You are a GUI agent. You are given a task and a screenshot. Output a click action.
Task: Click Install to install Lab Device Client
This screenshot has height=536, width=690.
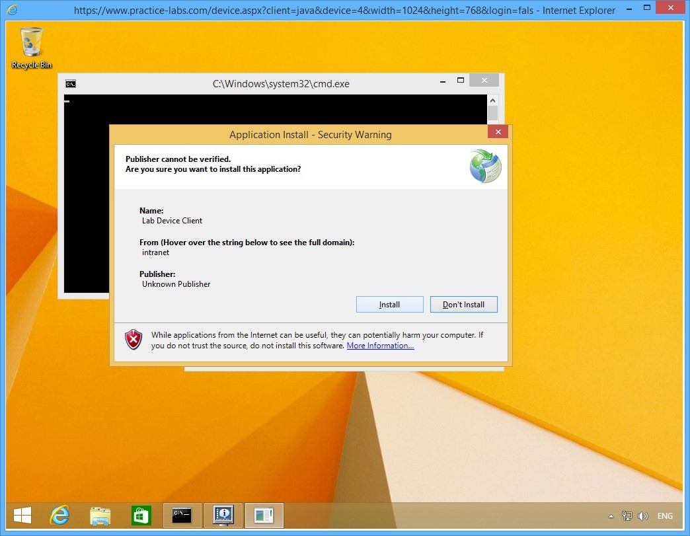coord(389,304)
